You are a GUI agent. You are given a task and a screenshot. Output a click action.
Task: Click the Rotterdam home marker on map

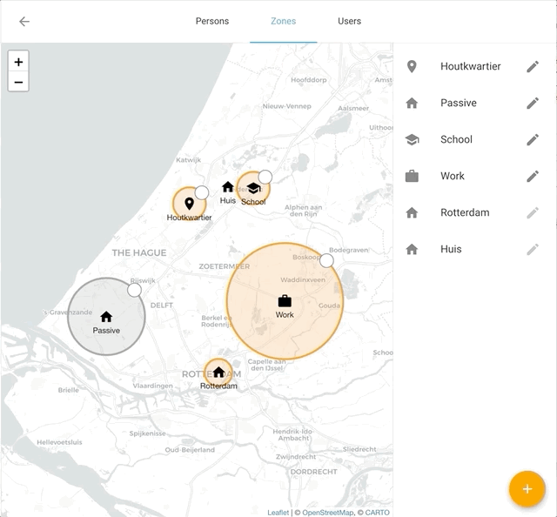(x=218, y=372)
